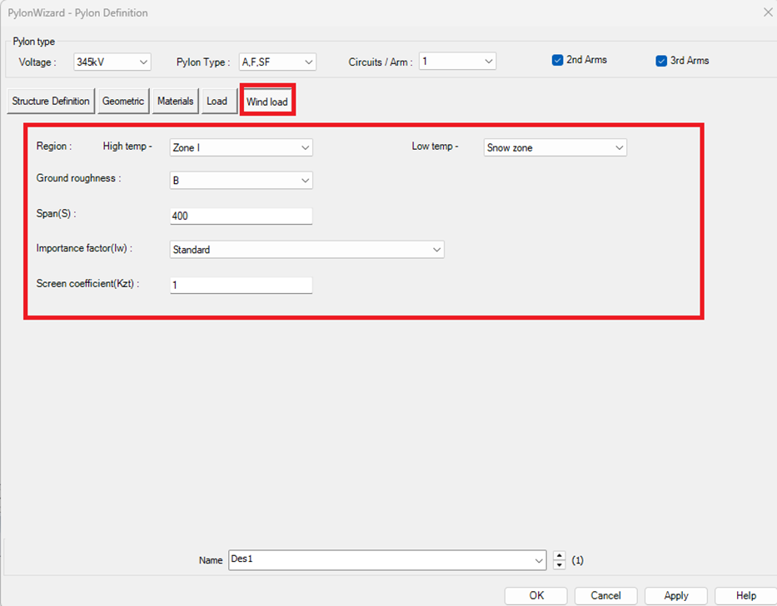
Task: Select the Wind load tab
Action: [x=266, y=102]
